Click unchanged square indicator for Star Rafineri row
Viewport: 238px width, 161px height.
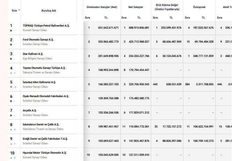pyautogui.click(x=11, y=59)
